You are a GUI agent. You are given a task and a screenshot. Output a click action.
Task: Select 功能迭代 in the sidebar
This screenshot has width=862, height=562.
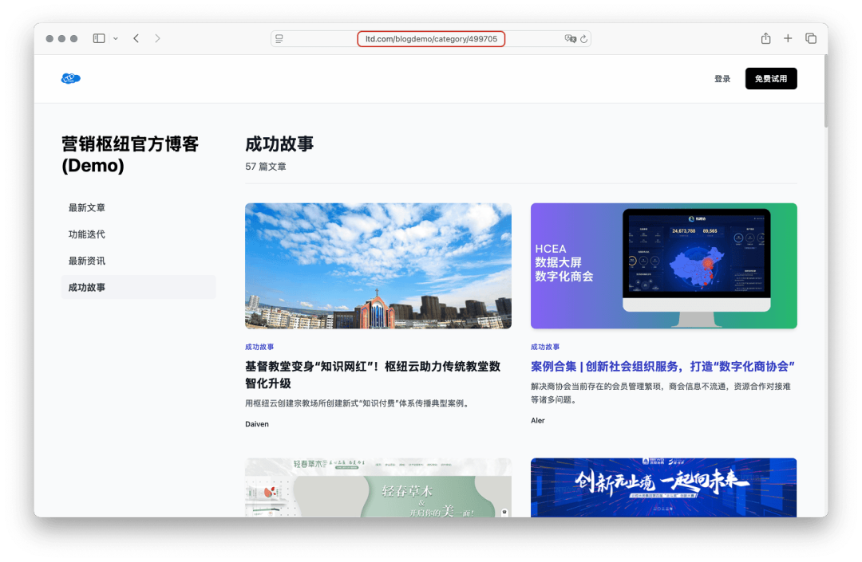click(x=87, y=234)
